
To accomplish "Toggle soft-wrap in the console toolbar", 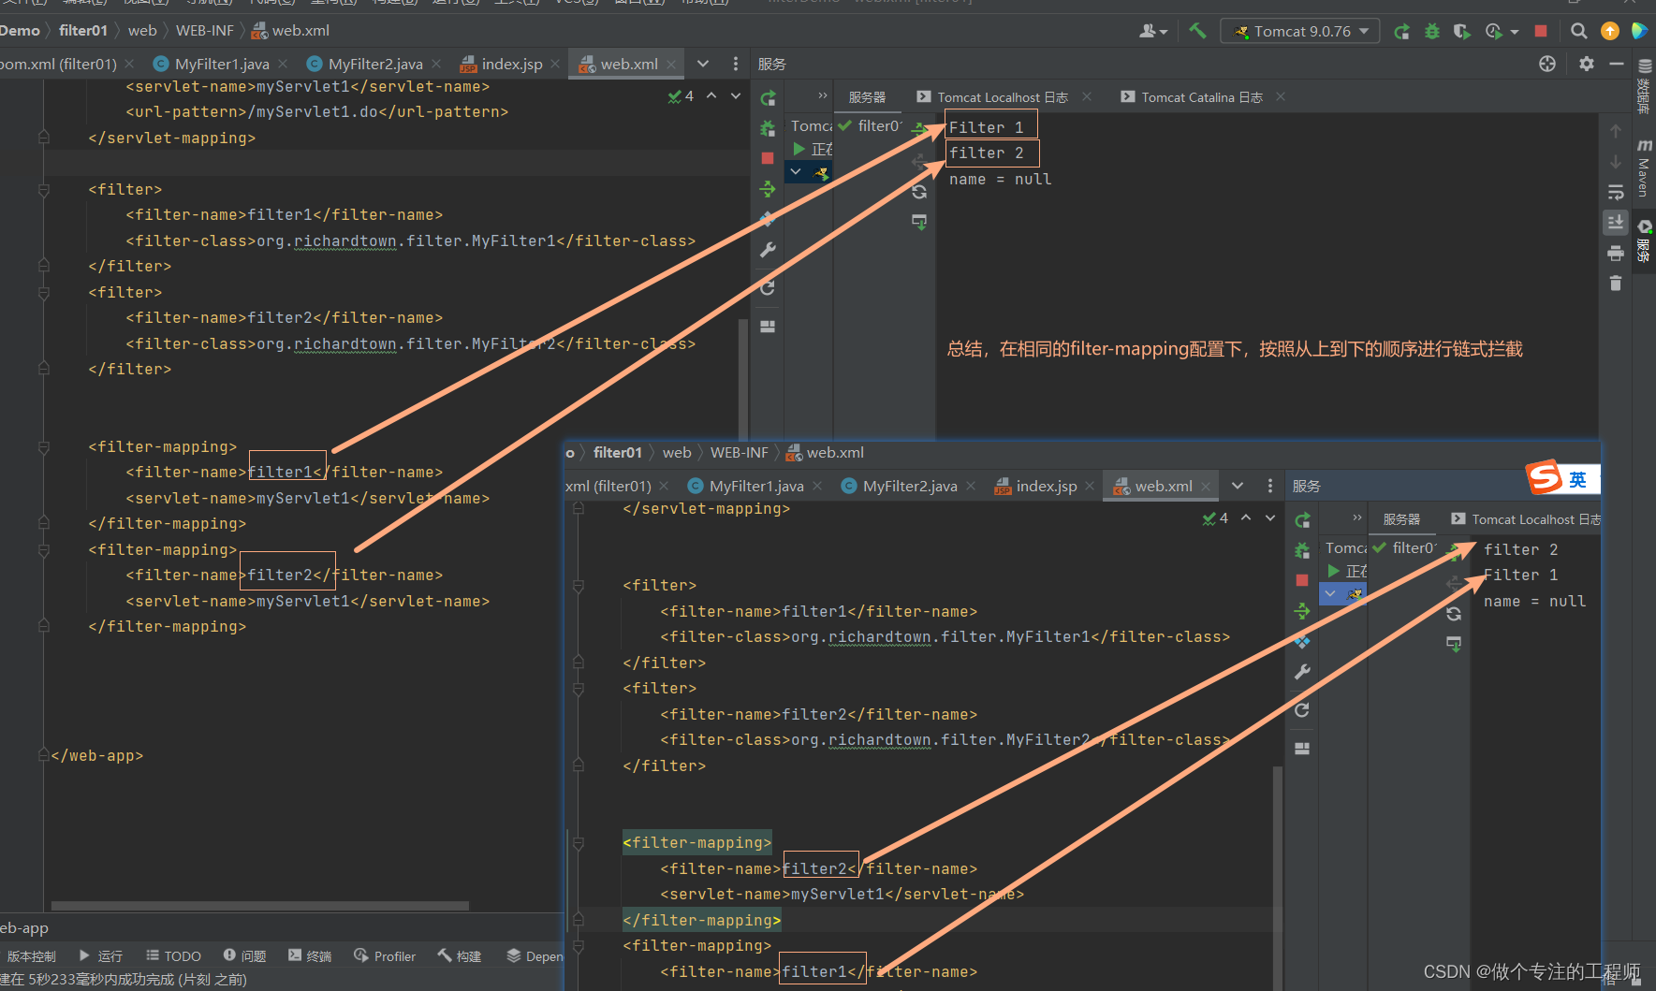I will pyautogui.click(x=1614, y=193).
